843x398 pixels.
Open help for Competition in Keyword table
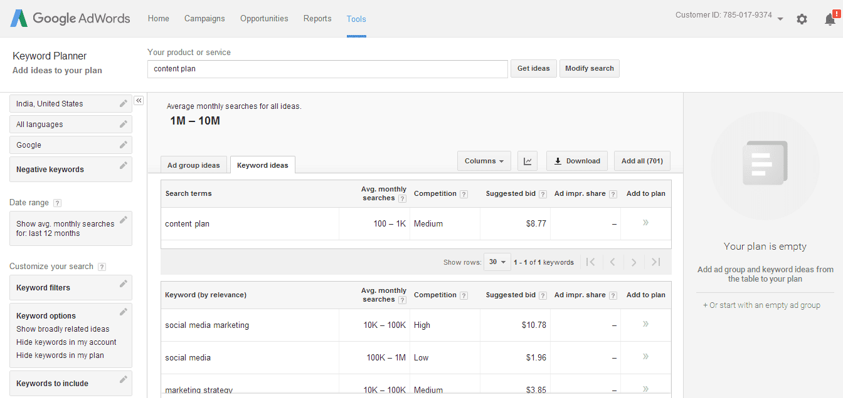click(x=464, y=295)
